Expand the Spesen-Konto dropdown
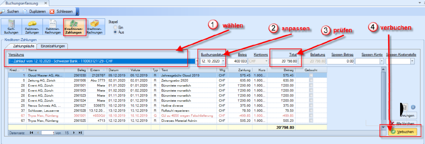This screenshot has height=144, width=425. [x=381, y=62]
